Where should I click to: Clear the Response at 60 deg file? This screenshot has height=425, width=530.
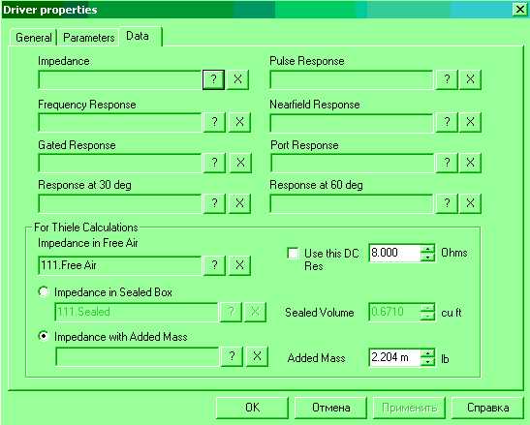click(470, 203)
